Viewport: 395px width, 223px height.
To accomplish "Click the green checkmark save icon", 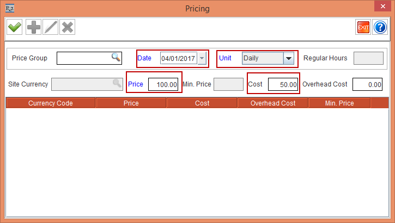I will pos(14,27).
